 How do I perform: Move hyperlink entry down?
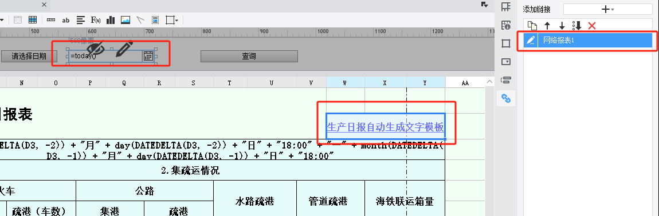tap(562, 26)
